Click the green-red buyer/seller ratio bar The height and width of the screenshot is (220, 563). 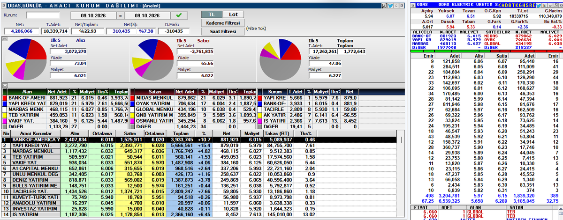coord(486,51)
